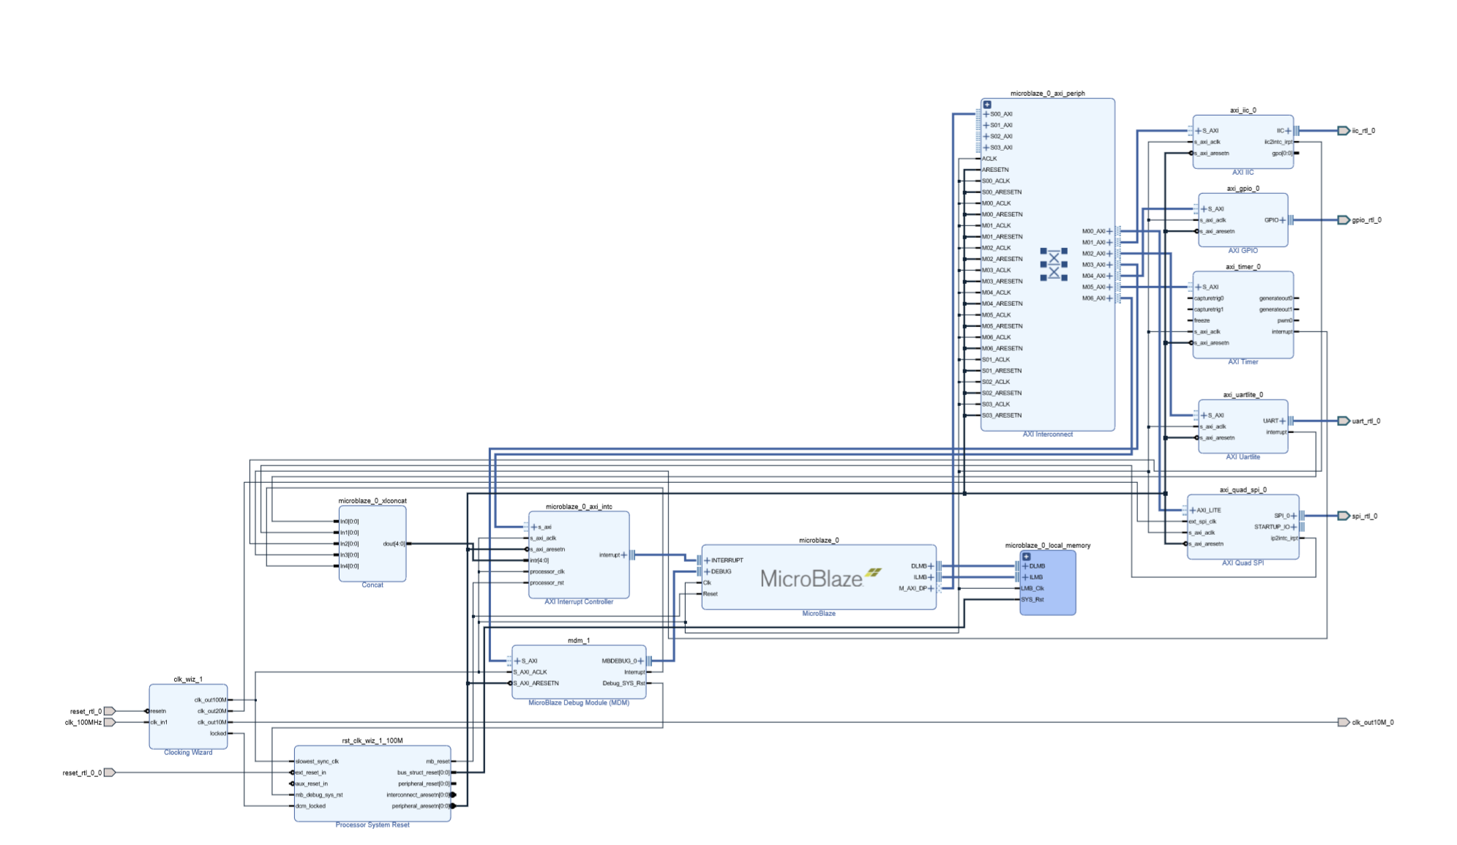Select the AXI Timer block axi_timer_0
1457x845 pixels.
pyautogui.click(x=1242, y=315)
